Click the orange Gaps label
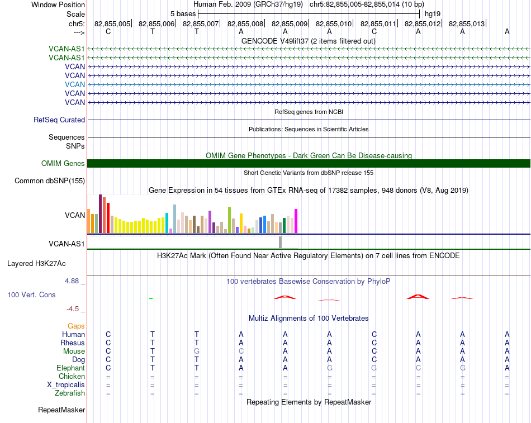The height and width of the screenshot is (423, 531). pos(76,326)
